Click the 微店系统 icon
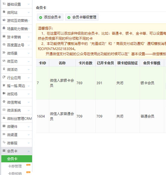 [x=4, y=110]
